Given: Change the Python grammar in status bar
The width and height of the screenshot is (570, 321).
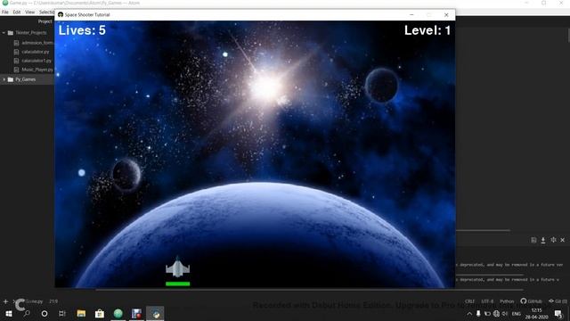Looking at the screenshot, I should pyautogui.click(x=507, y=301).
